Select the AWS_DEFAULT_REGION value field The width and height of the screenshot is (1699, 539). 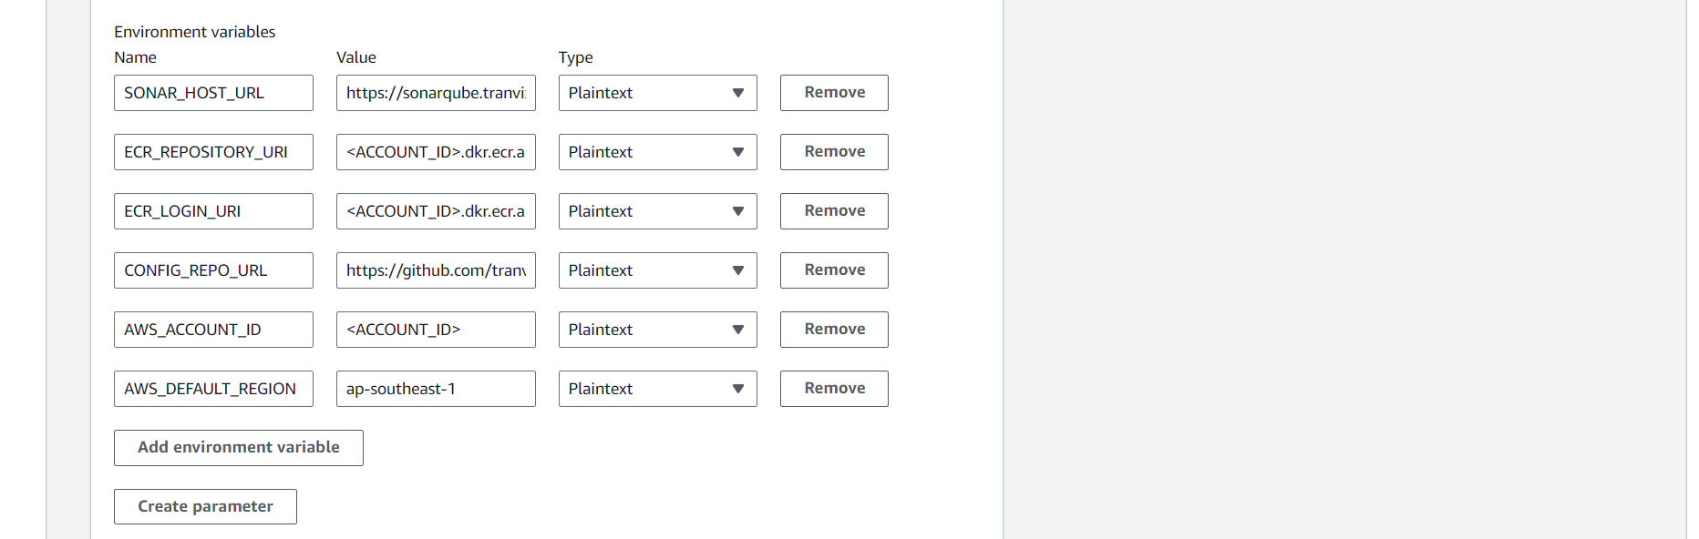[x=435, y=388]
